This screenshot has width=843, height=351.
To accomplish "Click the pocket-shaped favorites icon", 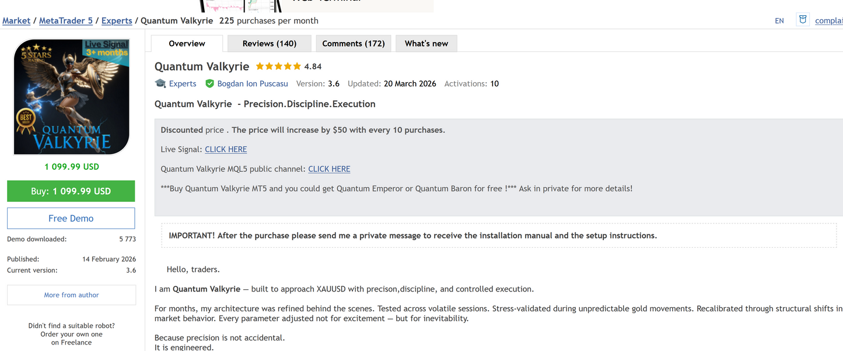I will [x=803, y=20].
